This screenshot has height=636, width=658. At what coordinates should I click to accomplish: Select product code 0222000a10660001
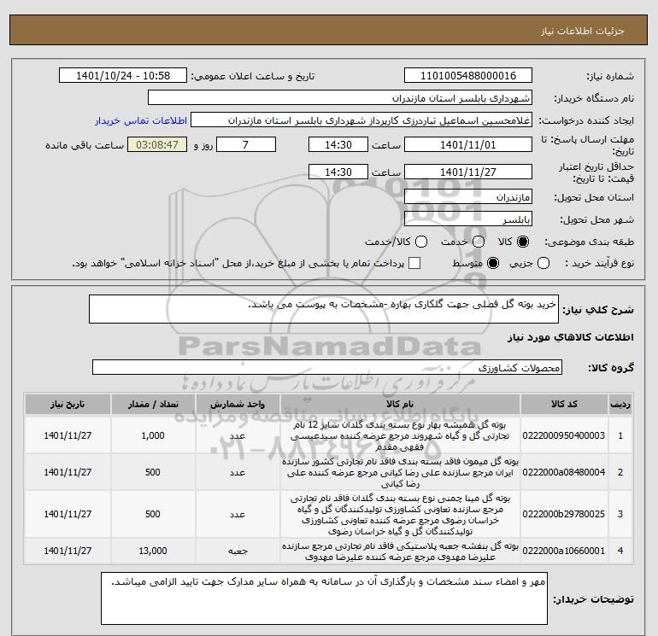coord(564,551)
